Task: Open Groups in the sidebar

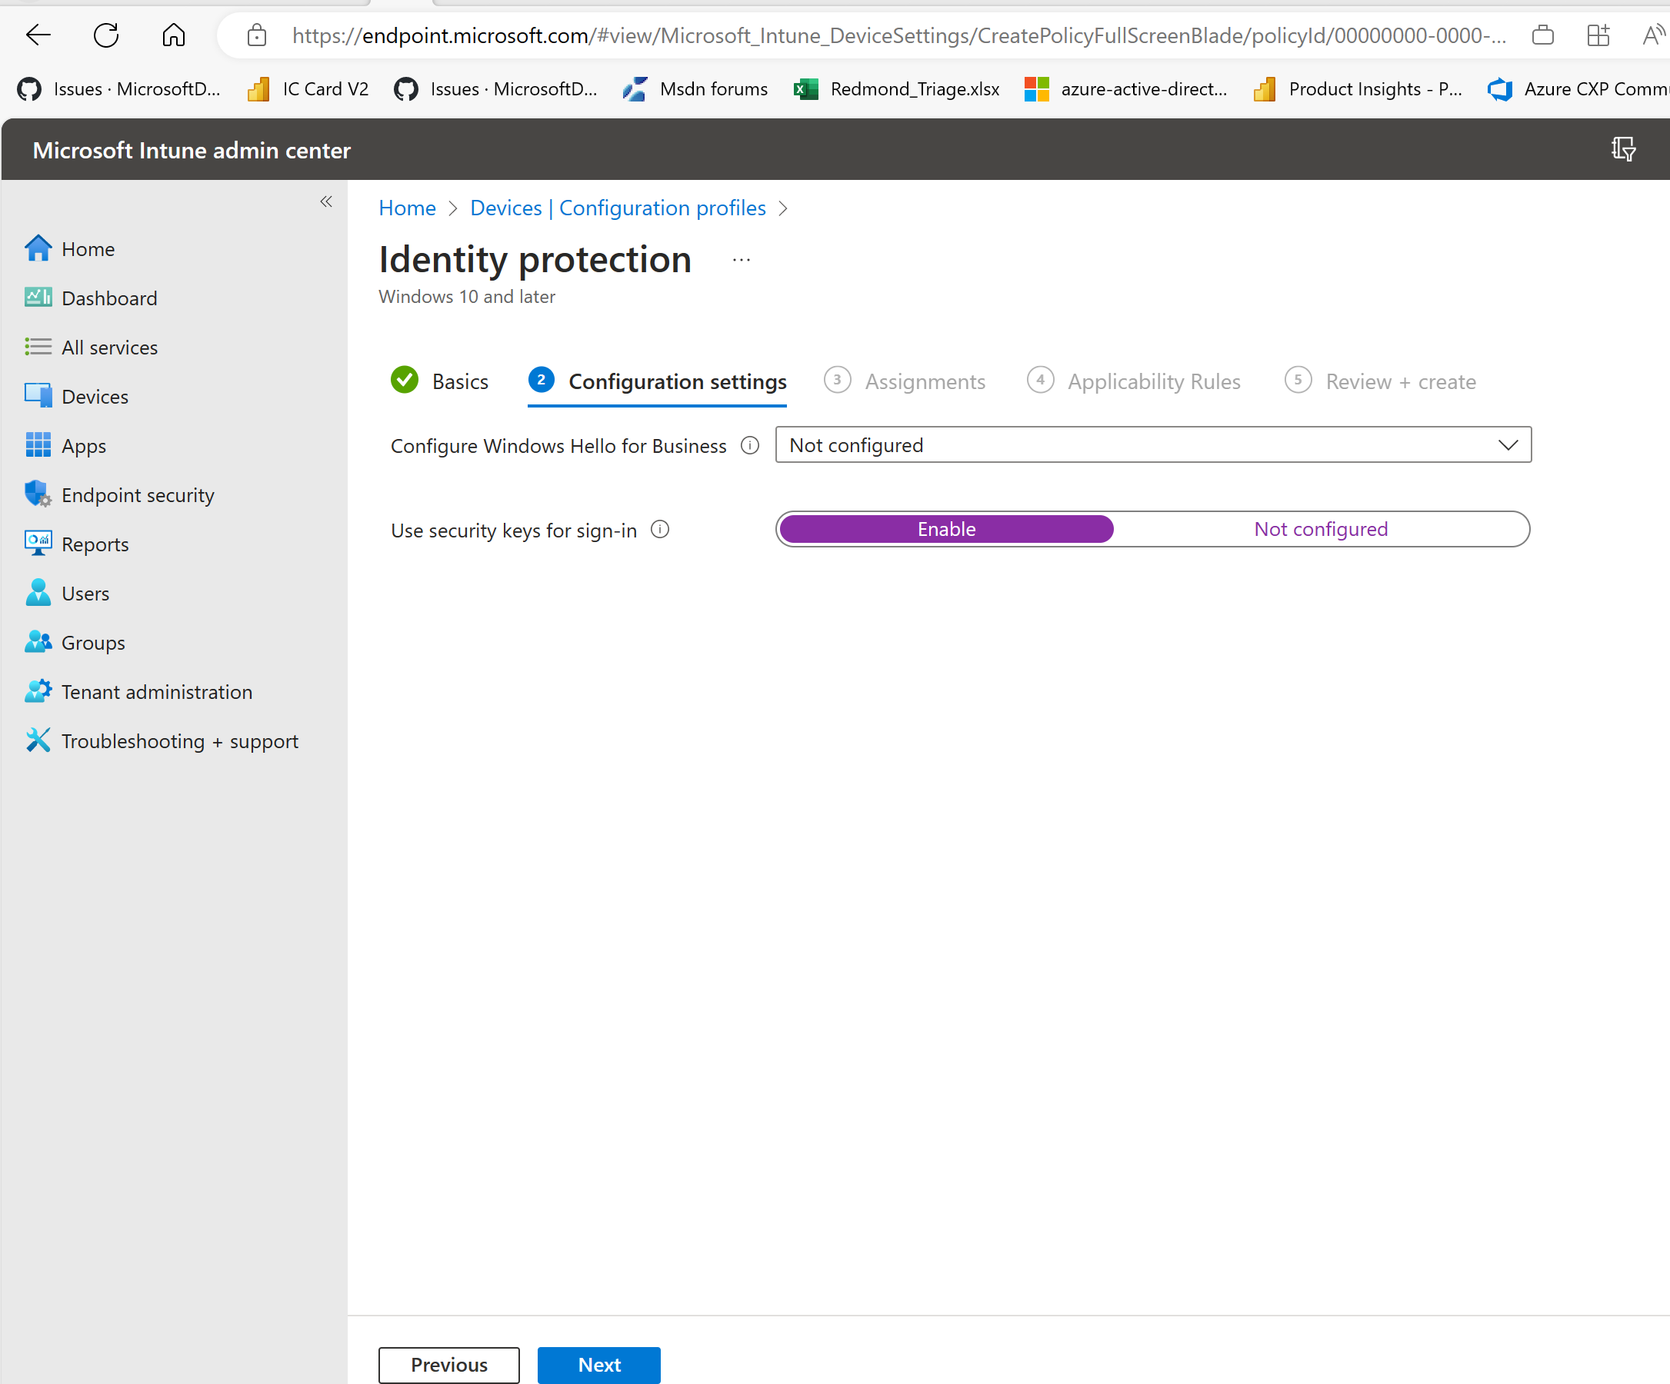Action: [75, 643]
